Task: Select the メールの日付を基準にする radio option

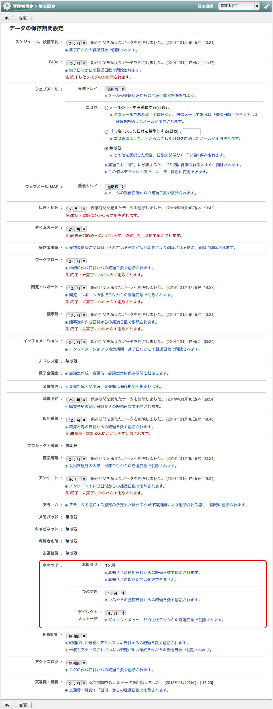Action: tap(106, 108)
